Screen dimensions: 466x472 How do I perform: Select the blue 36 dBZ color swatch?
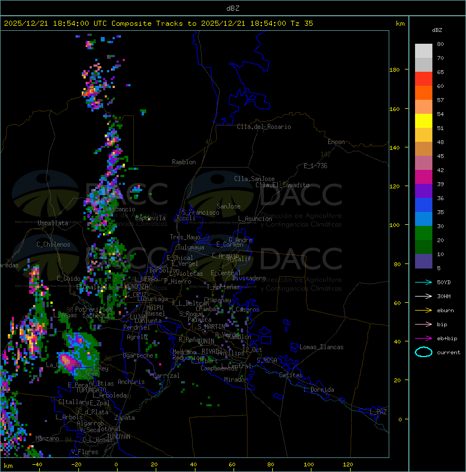(423, 205)
